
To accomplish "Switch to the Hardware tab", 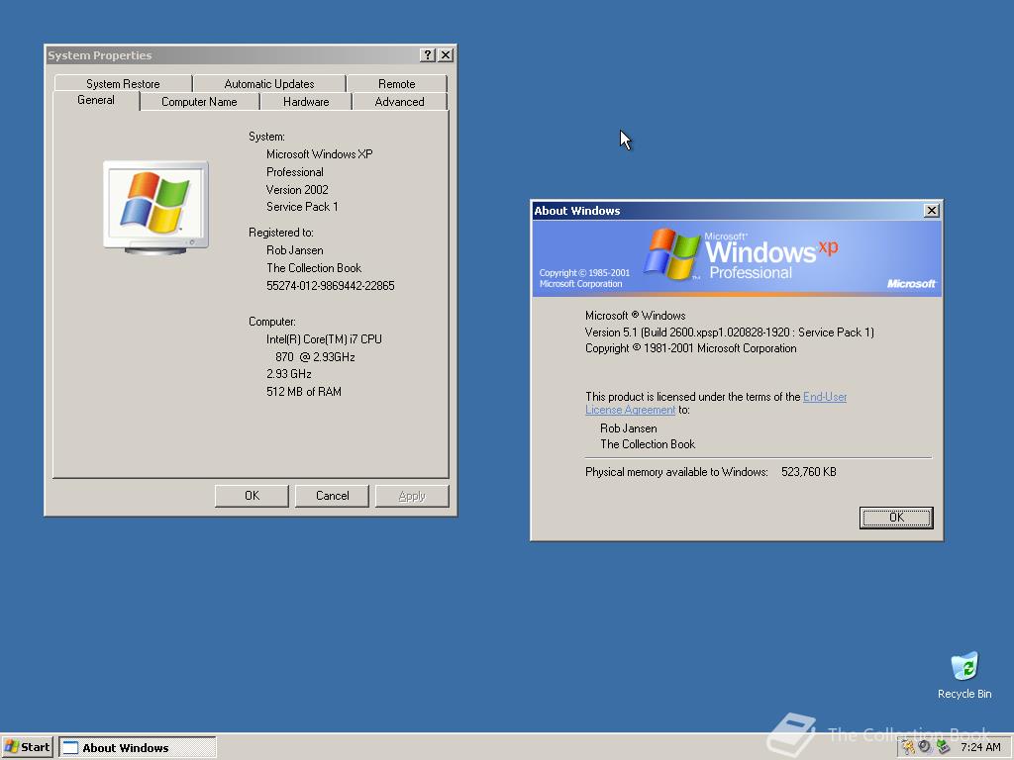I will (306, 102).
